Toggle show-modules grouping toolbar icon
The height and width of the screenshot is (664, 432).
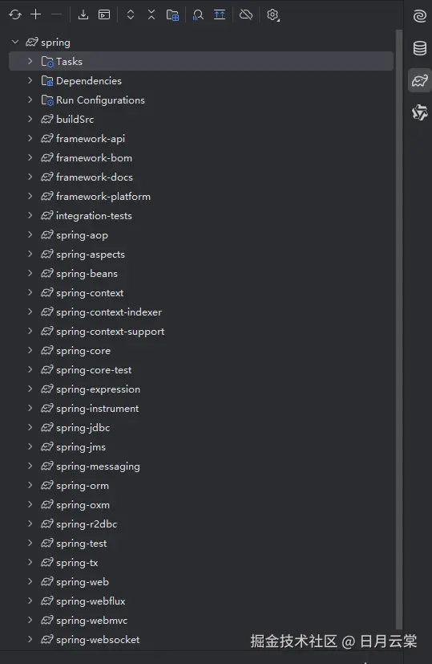tap(172, 14)
